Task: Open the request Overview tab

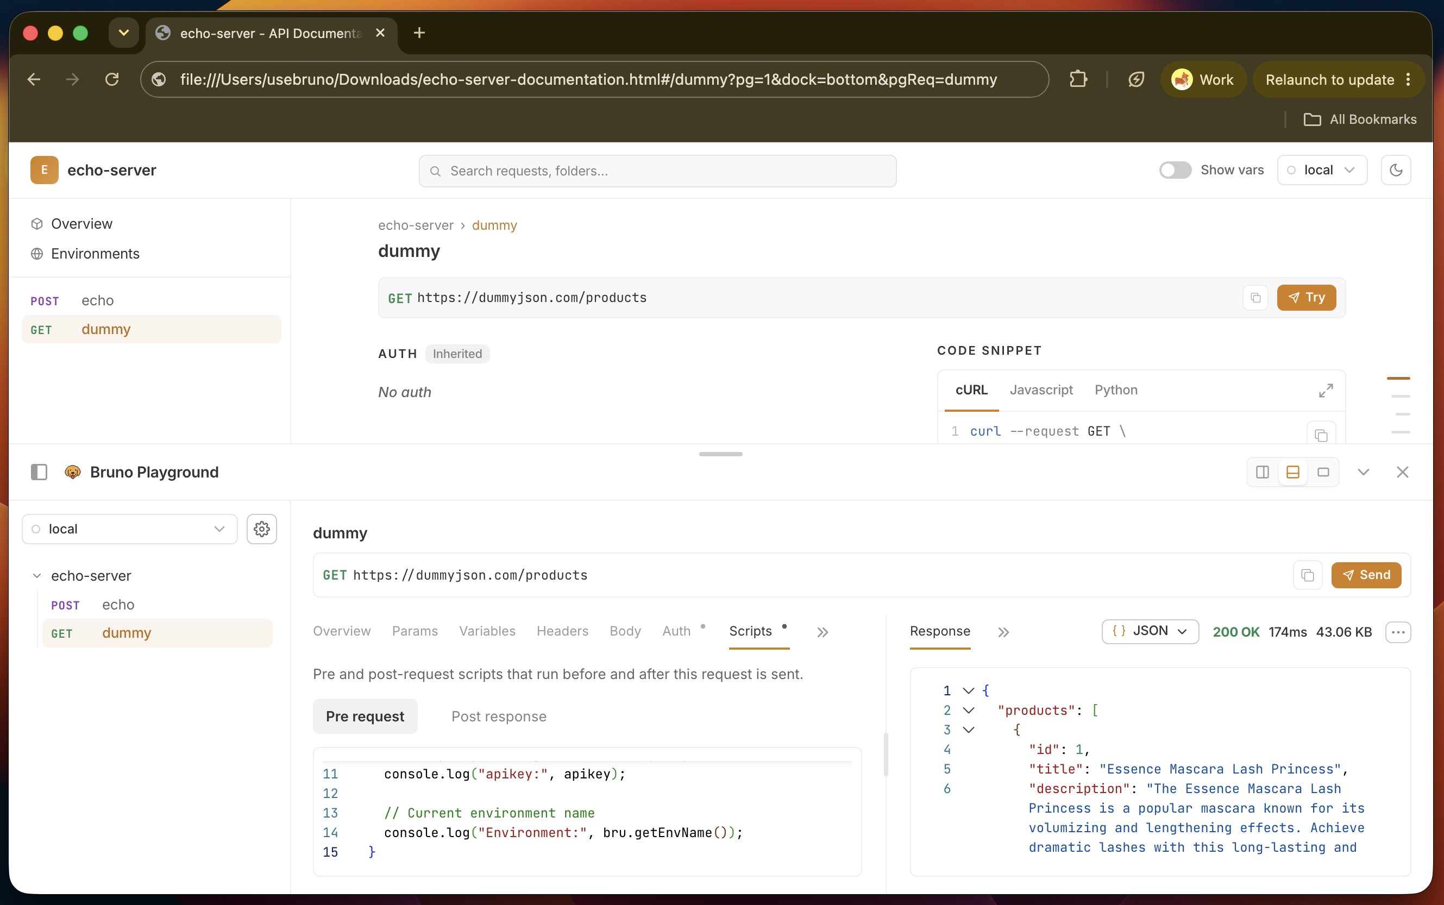Action: [342, 631]
